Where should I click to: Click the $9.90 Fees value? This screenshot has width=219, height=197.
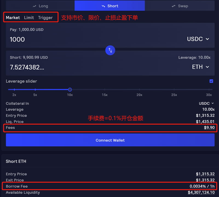click(x=209, y=128)
